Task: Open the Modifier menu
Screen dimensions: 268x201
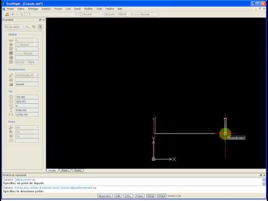Action: coord(88,9)
